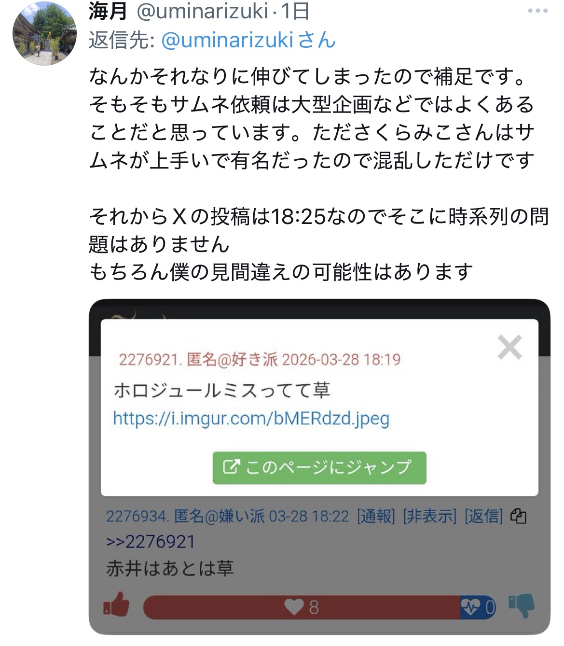Image resolution: width=564 pixels, height=646 pixels.
Task: Open 海月's profile avatar
Action: (44, 32)
